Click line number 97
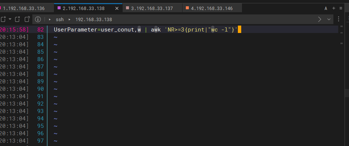Viewport: 349px width, 146px height. point(41,141)
